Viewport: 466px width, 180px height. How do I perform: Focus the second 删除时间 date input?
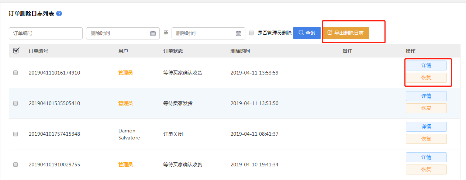(204, 33)
